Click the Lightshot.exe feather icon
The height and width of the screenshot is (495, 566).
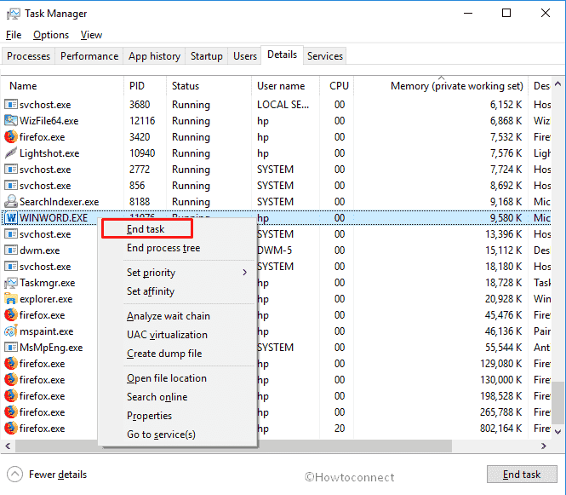11,153
